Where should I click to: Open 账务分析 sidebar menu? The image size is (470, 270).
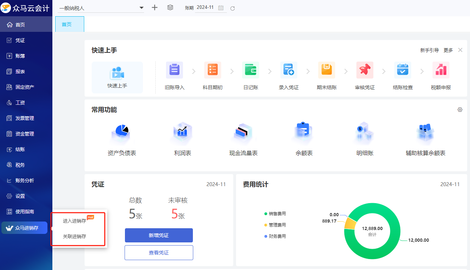[26, 180]
